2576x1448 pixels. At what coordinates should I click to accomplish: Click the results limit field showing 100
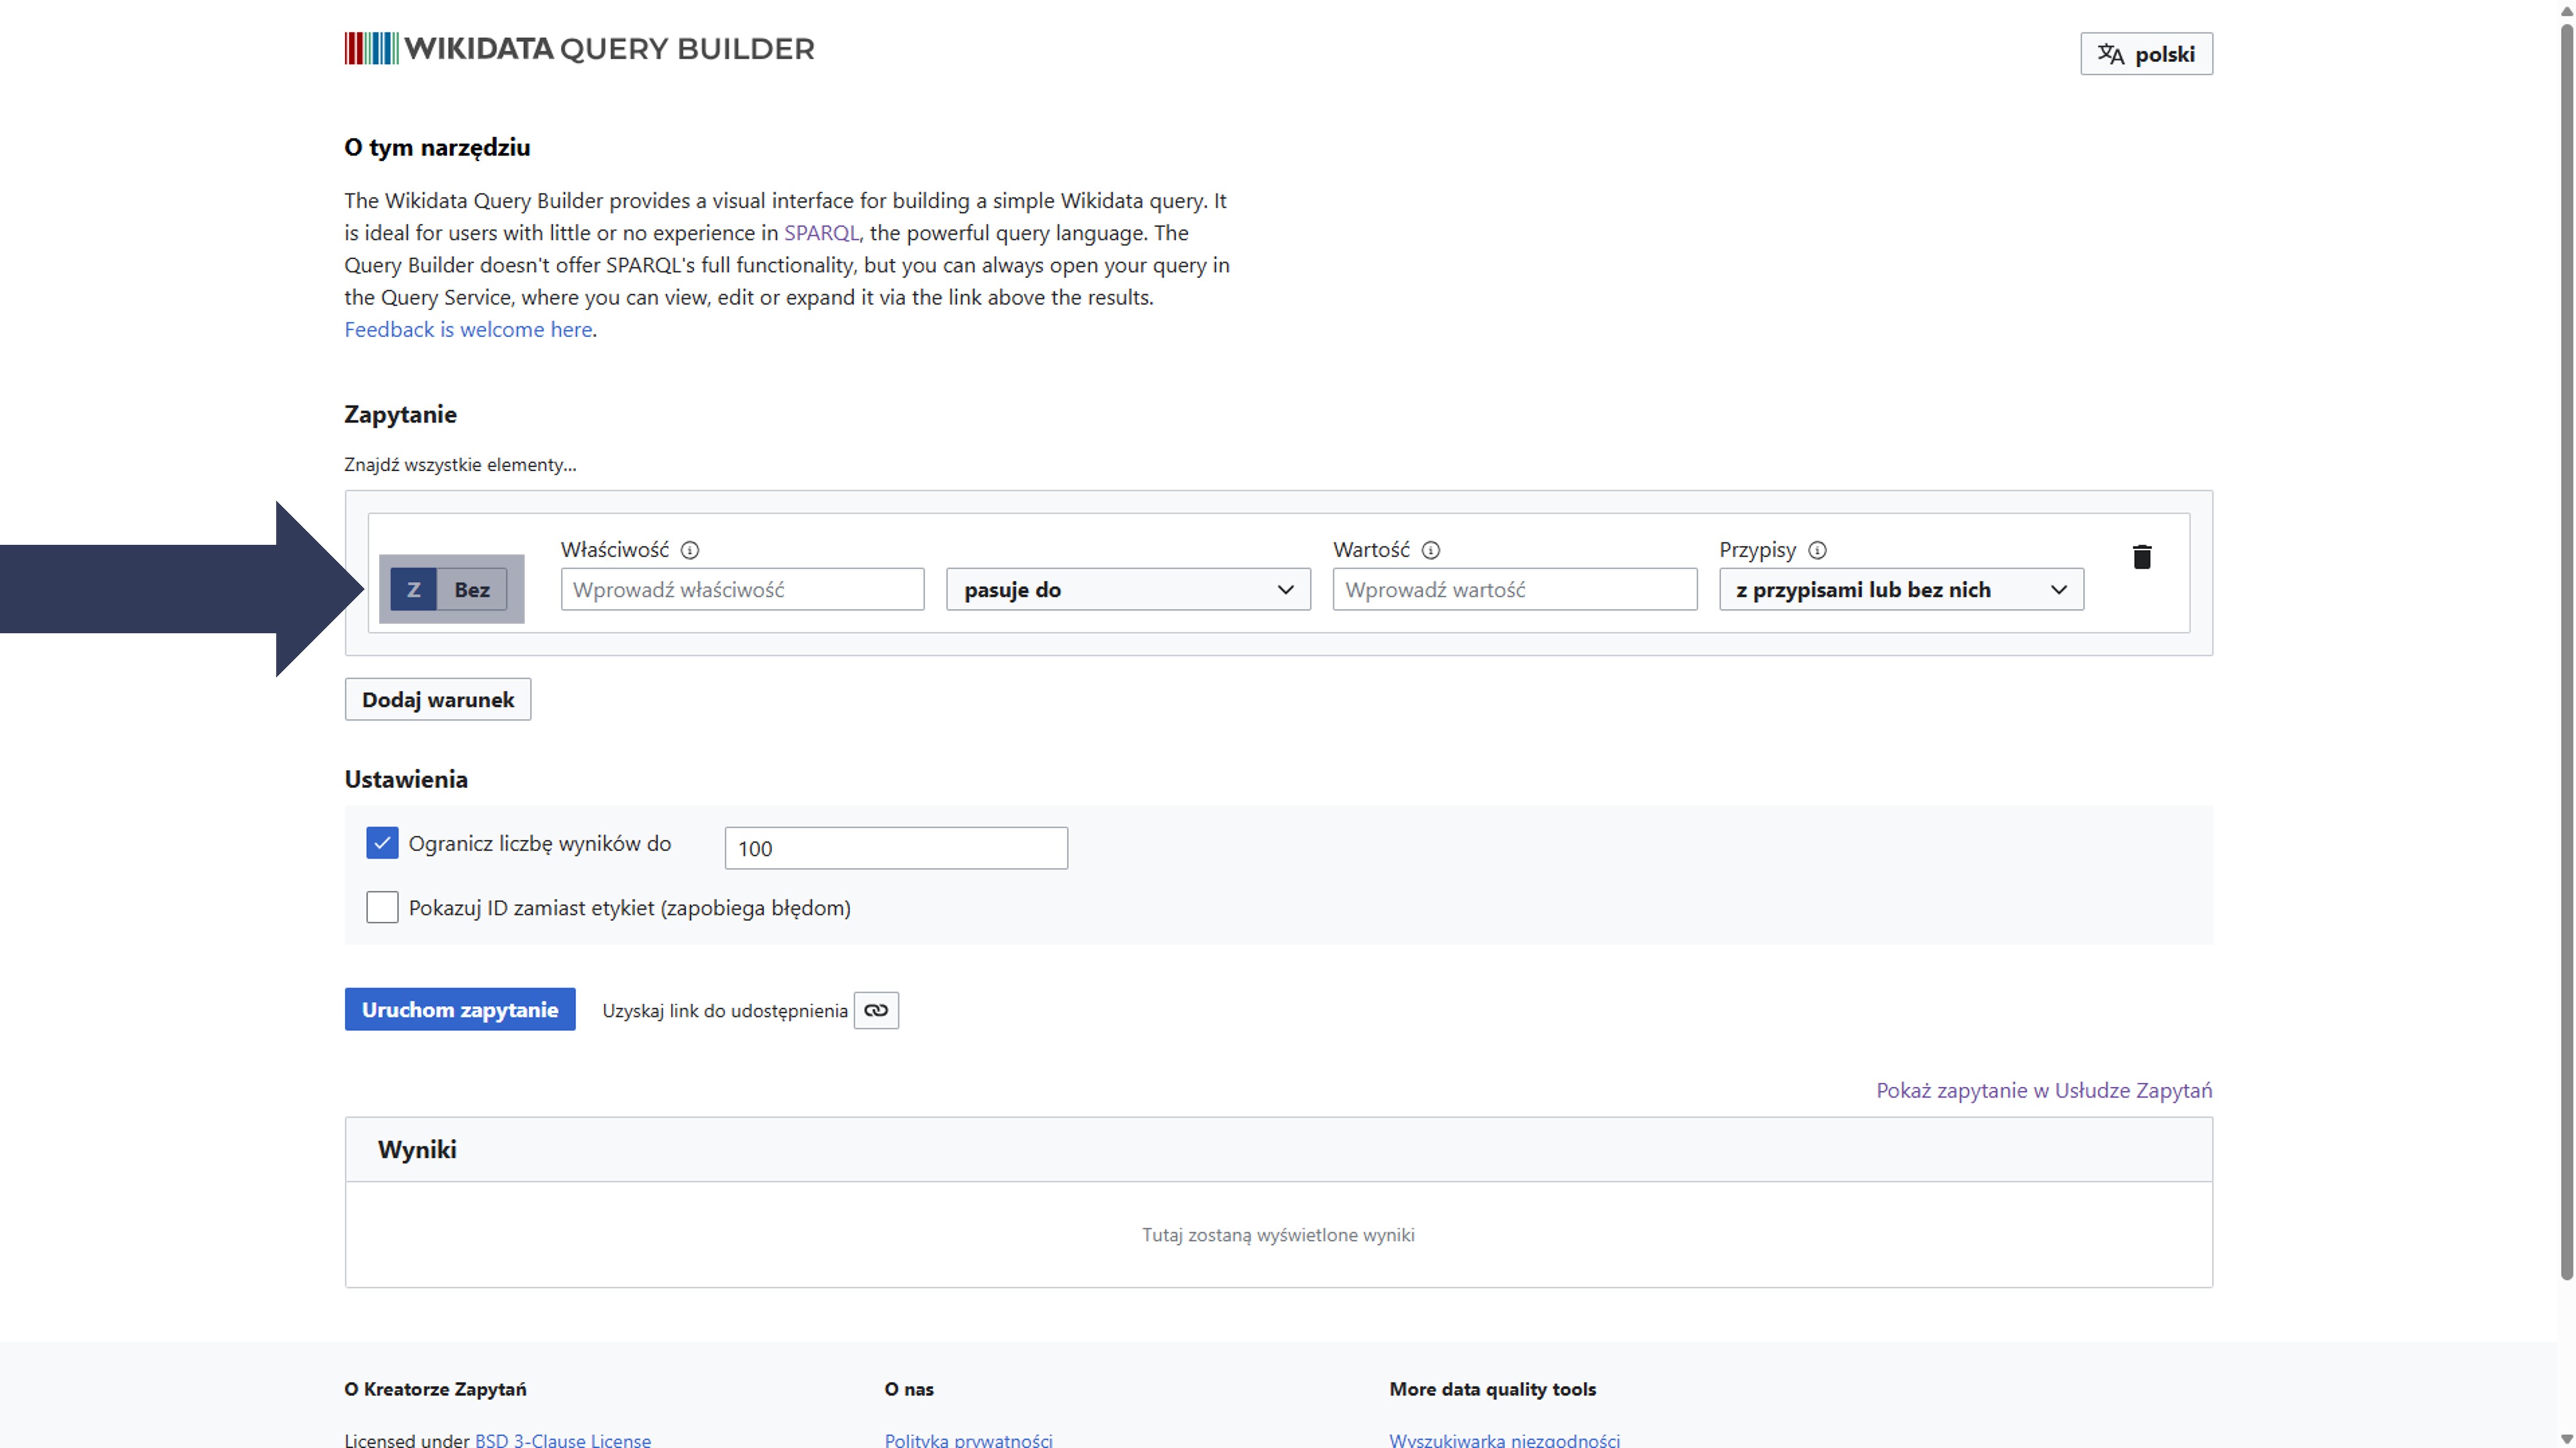click(895, 848)
